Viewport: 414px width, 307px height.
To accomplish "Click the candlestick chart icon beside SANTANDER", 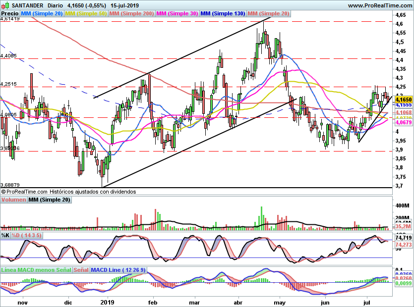I will click(5, 5).
